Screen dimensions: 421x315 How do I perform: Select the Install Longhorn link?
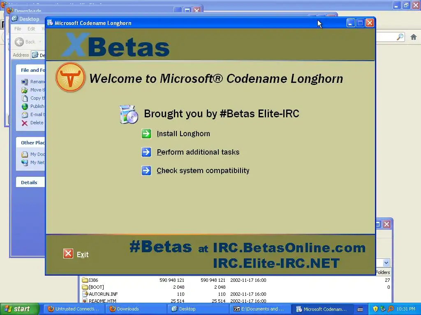tap(183, 134)
